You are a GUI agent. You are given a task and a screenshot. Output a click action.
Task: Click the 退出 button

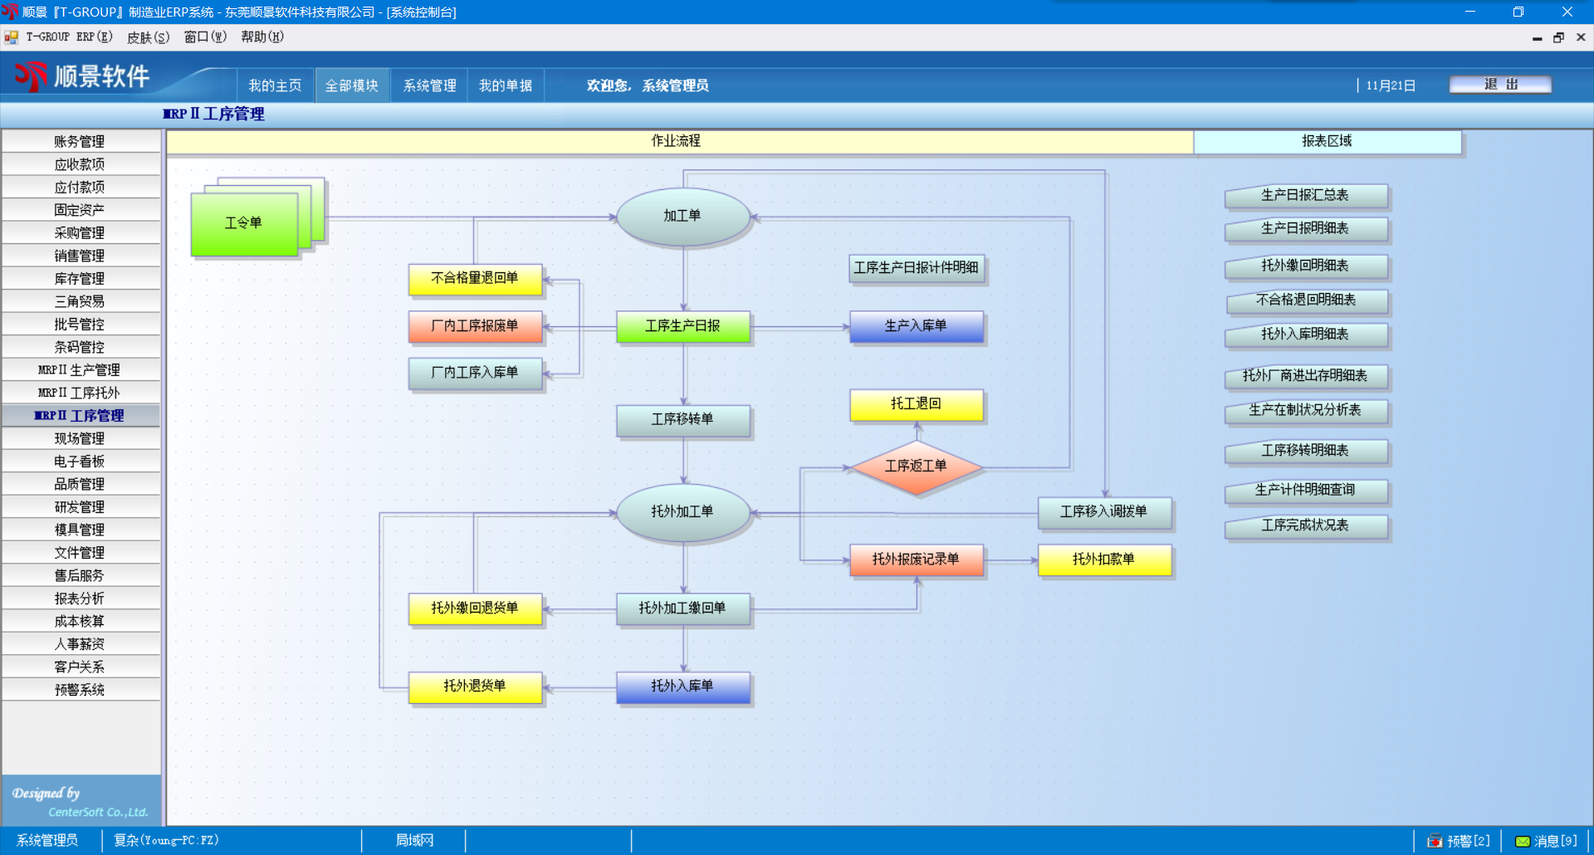coord(1499,85)
